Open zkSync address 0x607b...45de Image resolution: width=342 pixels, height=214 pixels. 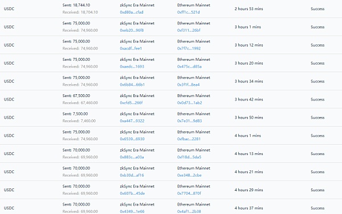tap(132, 194)
